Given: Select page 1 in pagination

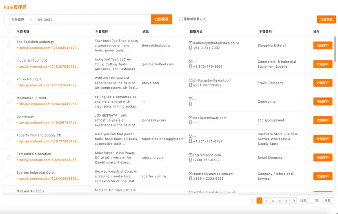Looking at the screenshot, I should [x=259, y=201].
